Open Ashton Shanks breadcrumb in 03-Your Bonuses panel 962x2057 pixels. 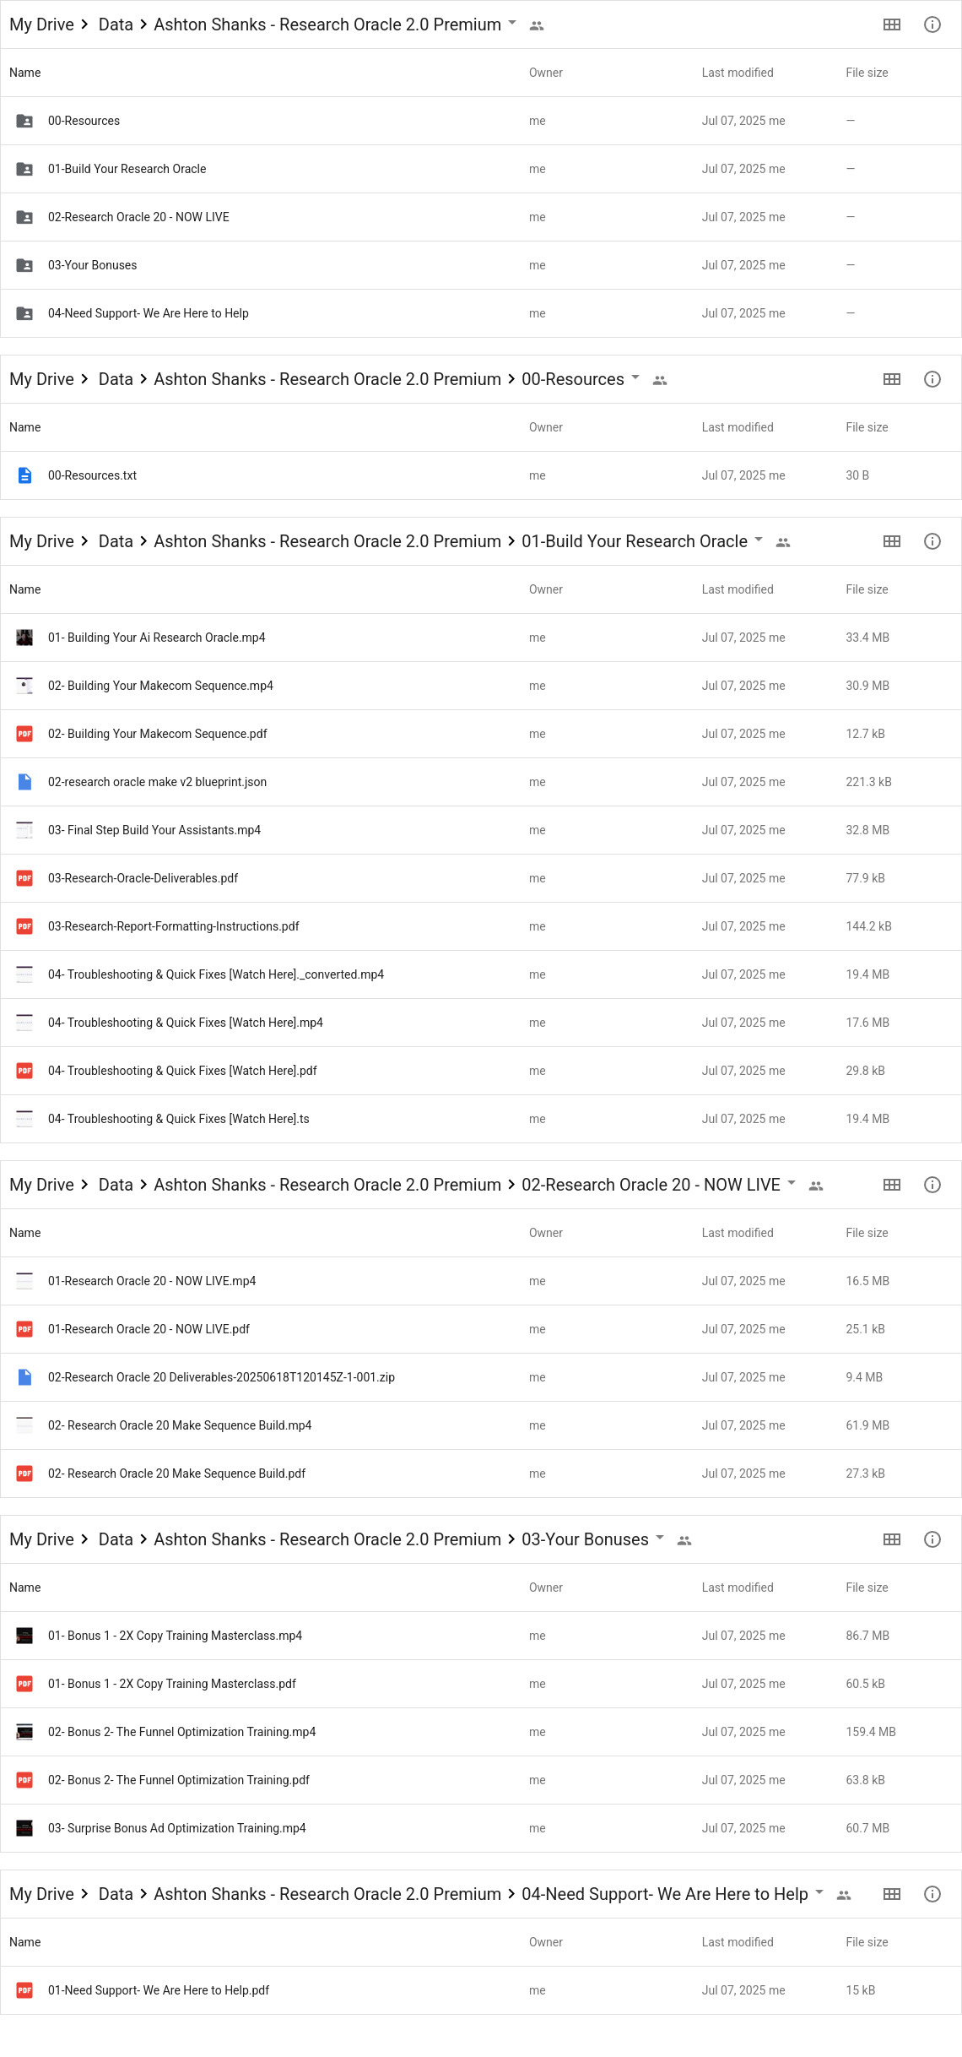coord(327,1539)
